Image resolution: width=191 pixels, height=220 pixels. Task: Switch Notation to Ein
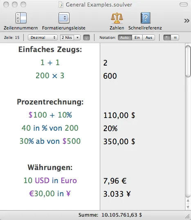tap(137, 38)
